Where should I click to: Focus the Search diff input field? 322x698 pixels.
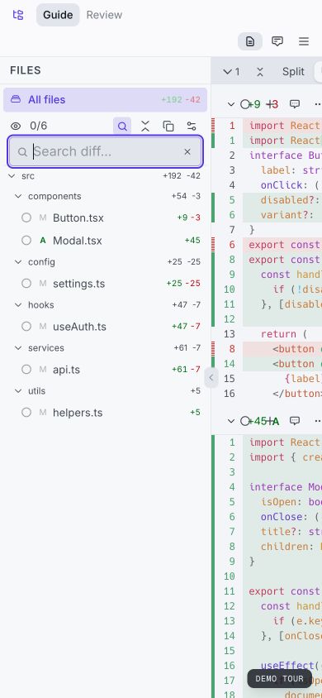click(x=106, y=152)
